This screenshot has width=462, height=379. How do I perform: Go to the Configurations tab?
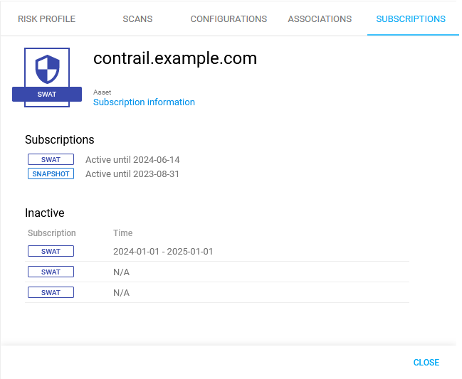point(229,19)
